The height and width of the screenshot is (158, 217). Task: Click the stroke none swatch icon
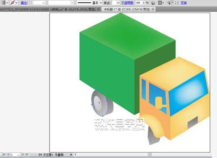tap(13, 3)
